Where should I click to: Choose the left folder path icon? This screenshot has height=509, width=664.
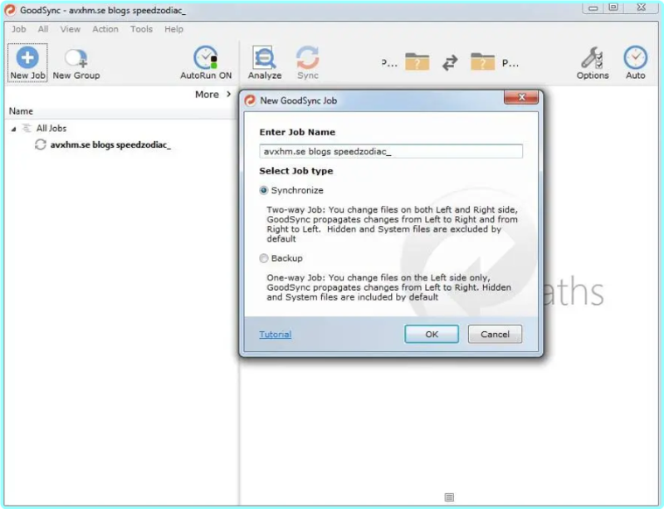(417, 62)
